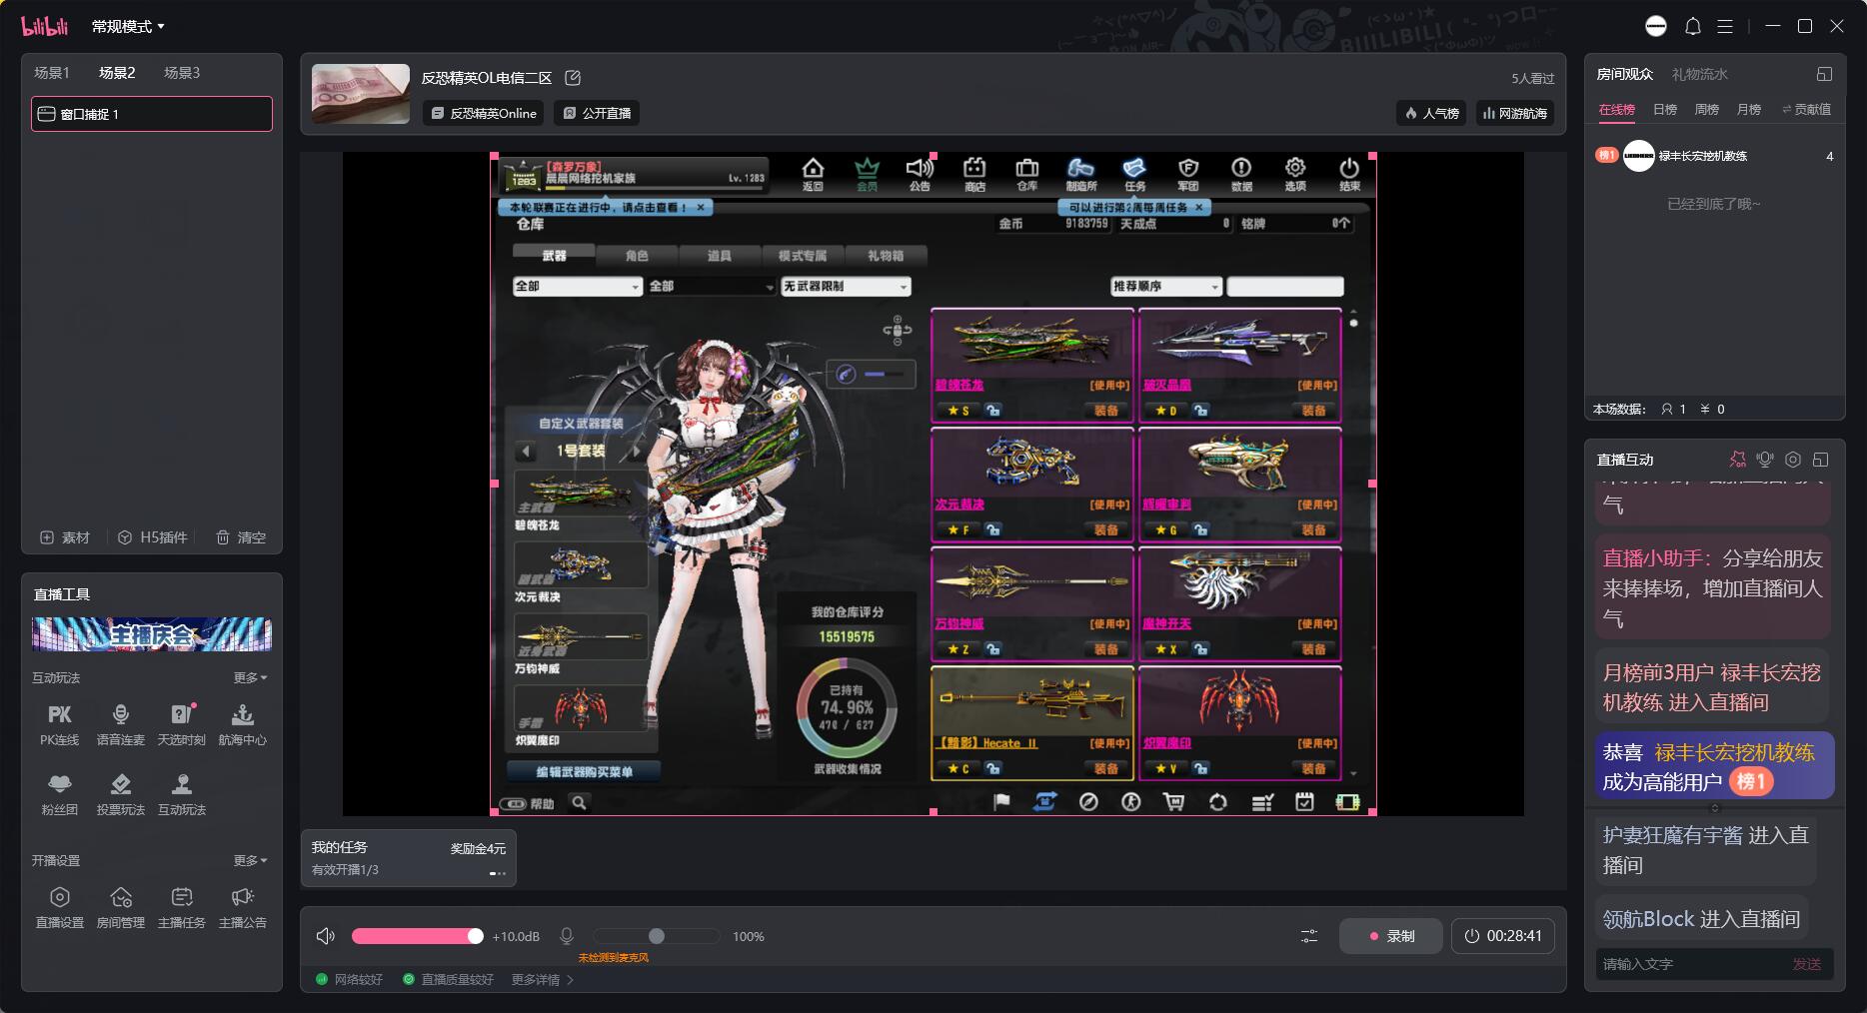Click the 素材 add material button

64,537
